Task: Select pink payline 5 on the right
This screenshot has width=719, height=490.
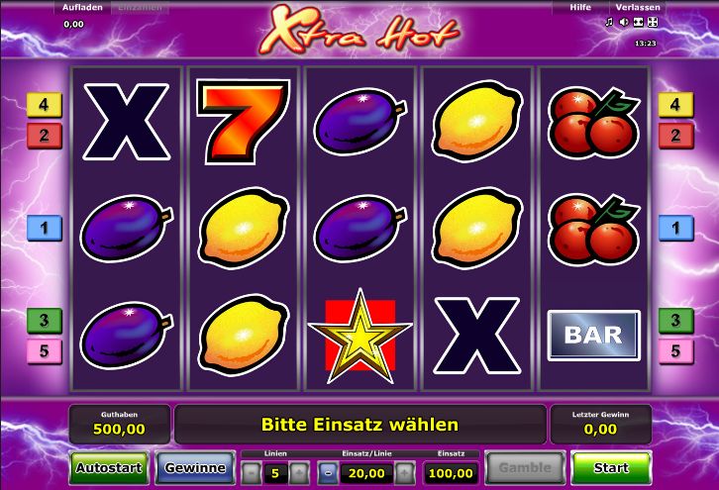Action: tap(675, 351)
